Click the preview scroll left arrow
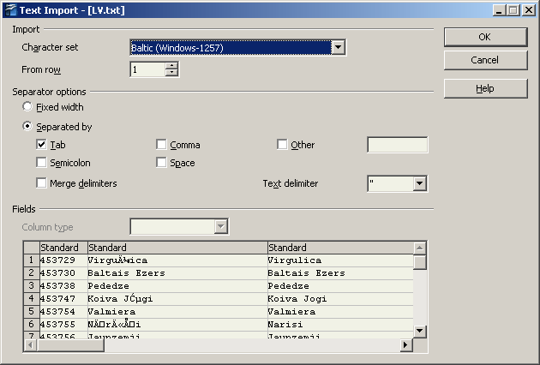Viewport: 540px width, 365px height. point(30,344)
